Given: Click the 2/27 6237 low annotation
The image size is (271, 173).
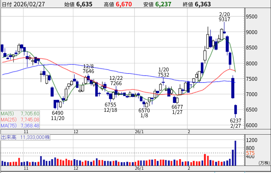Looking at the screenshot, I should [236, 123].
